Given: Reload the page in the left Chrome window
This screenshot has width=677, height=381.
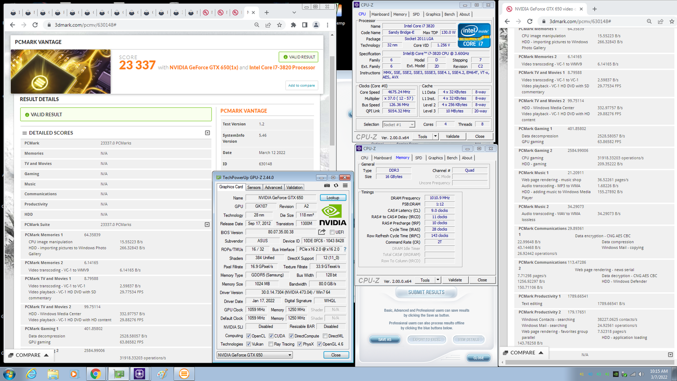Looking at the screenshot, I should (35, 25).
